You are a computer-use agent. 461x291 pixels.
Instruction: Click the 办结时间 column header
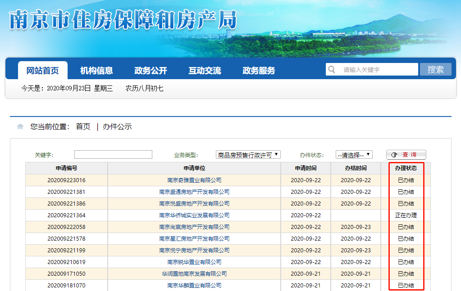point(356,168)
